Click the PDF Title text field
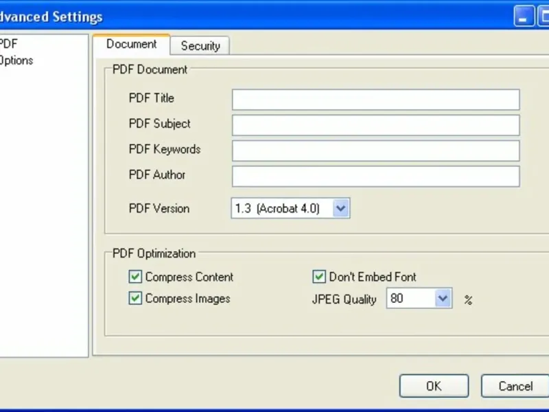This screenshot has height=412, width=549. [x=375, y=100]
